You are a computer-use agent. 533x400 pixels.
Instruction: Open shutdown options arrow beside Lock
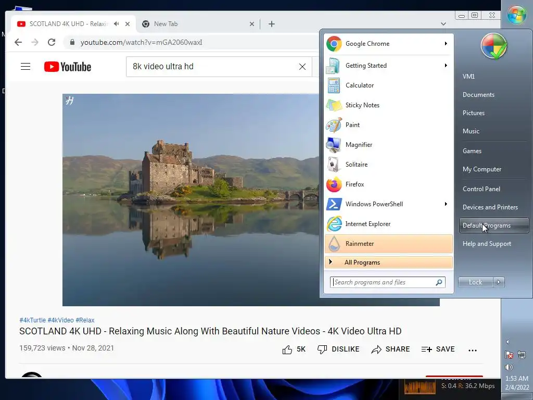coord(499,282)
